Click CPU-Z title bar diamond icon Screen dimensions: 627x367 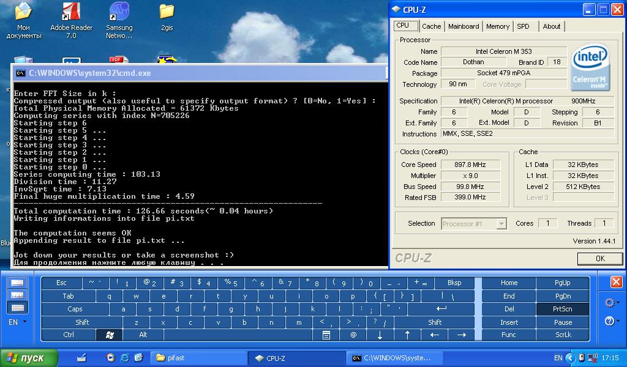click(396, 9)
